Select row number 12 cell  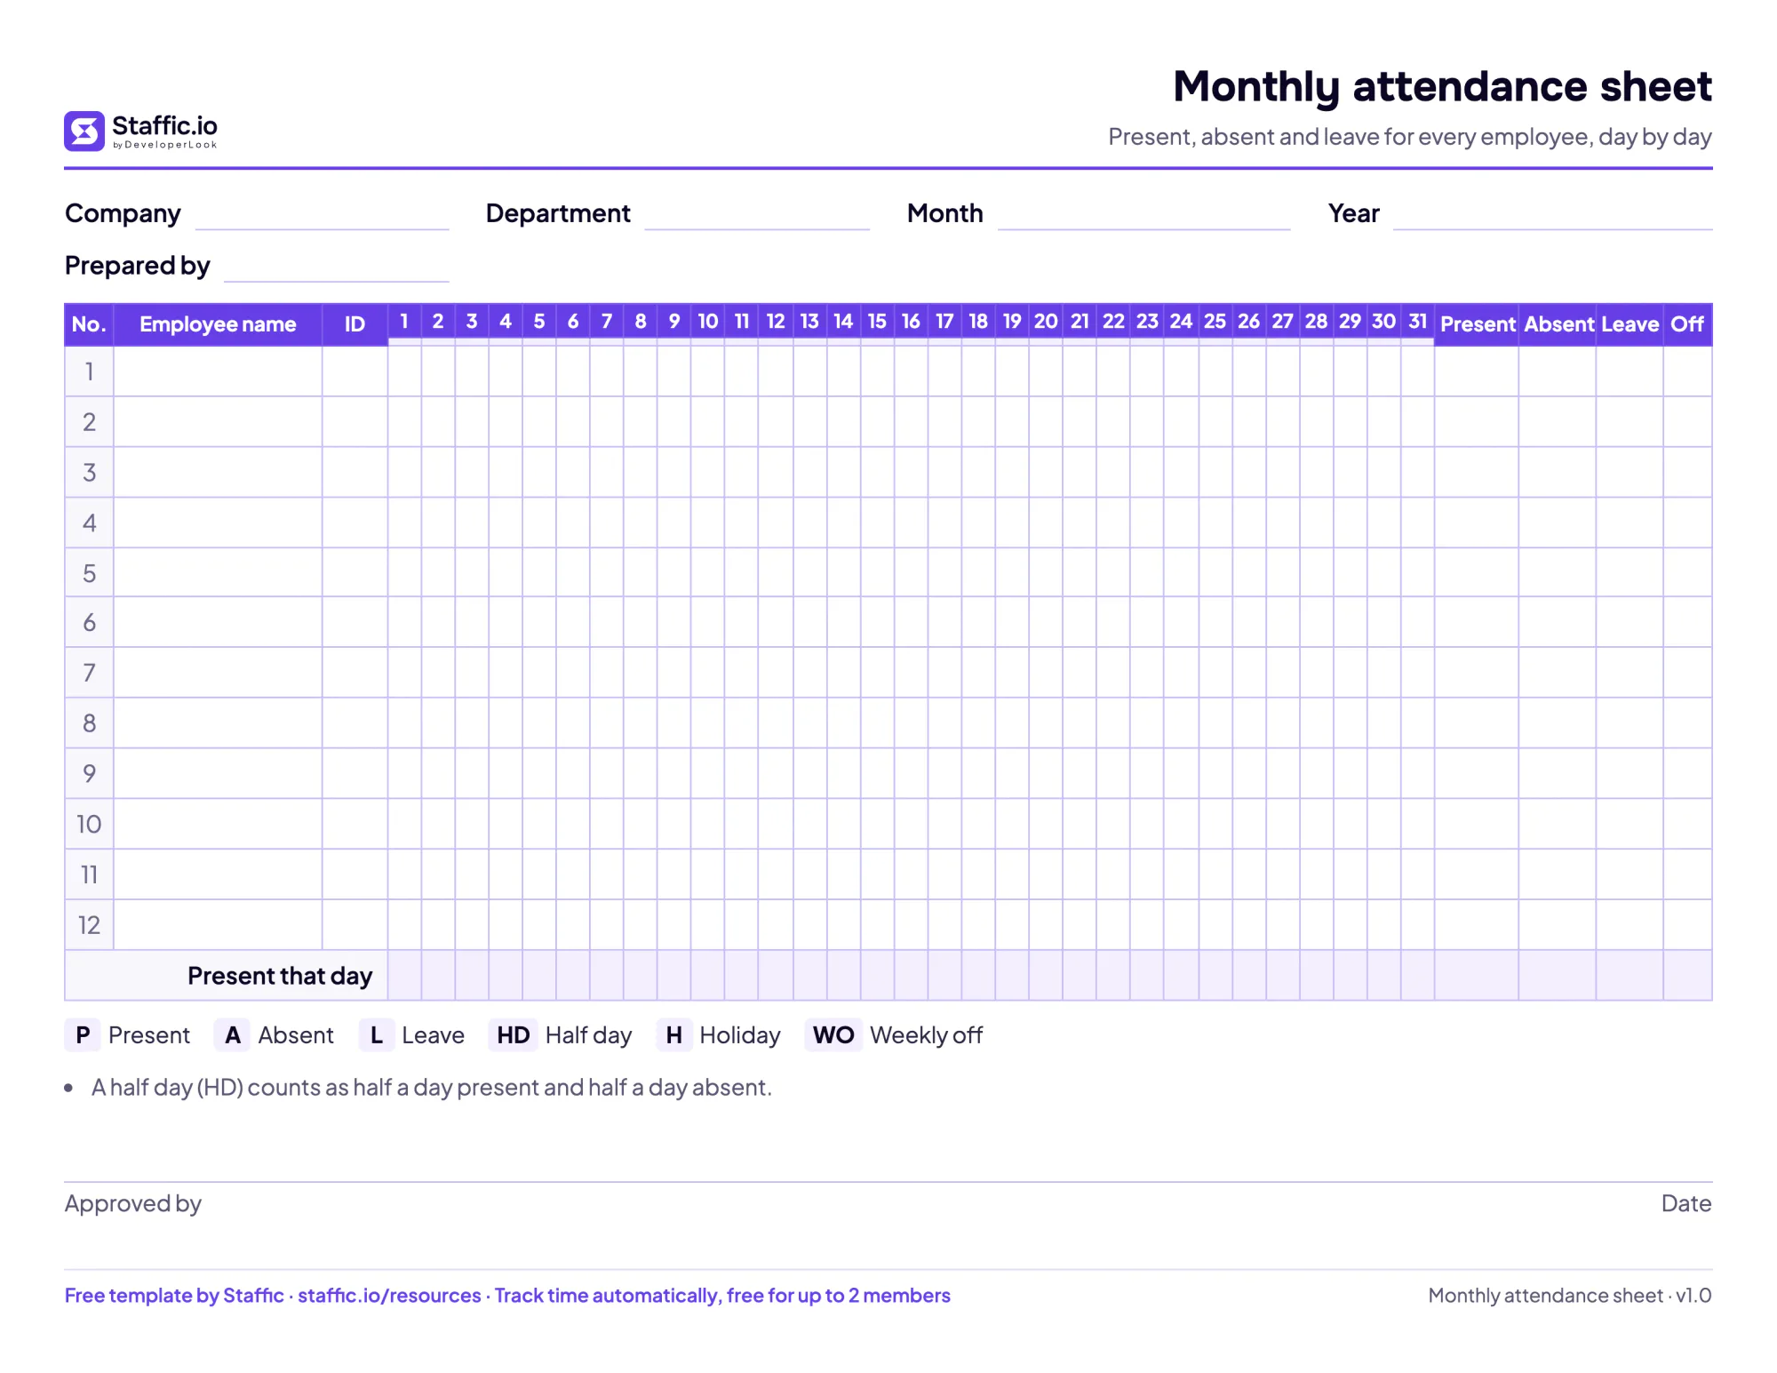tap(89, 925)
